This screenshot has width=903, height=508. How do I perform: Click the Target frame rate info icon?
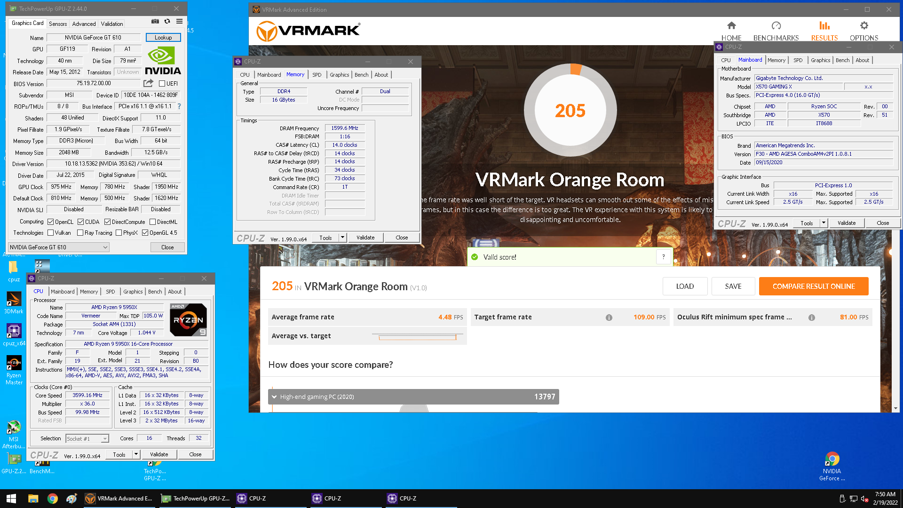point(609,317)
